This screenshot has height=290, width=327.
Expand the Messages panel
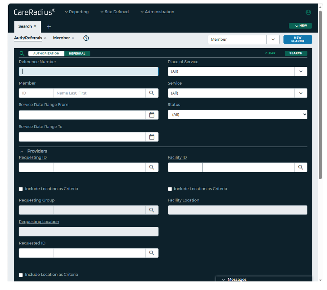pos(223,279)
